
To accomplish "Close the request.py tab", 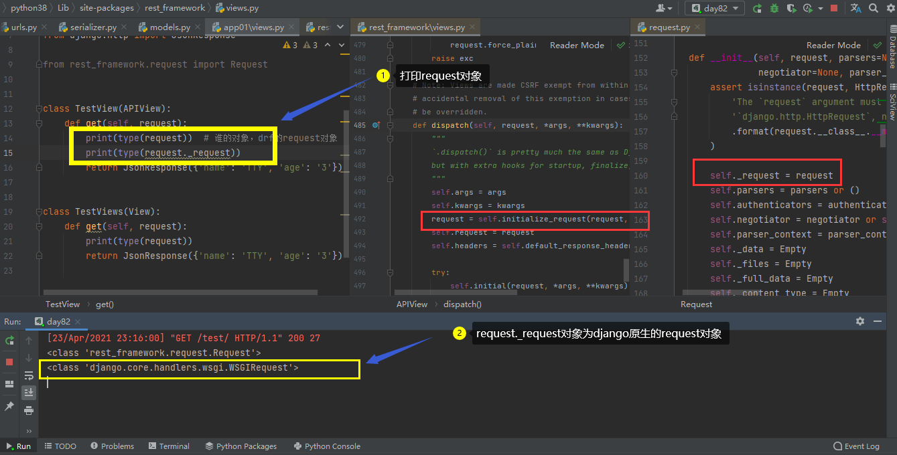I will click(697, 27).
